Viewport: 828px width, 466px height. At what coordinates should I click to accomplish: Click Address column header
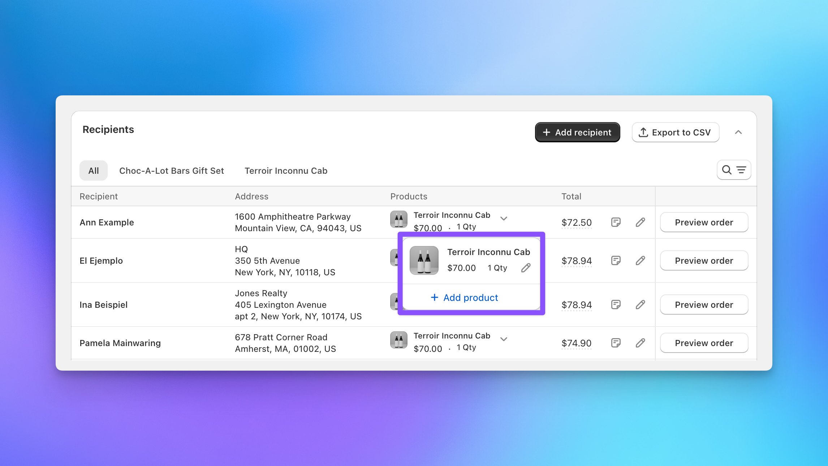[251, 197]
